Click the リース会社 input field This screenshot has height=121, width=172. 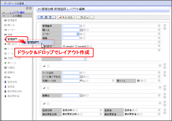click(x=71, y=73)
